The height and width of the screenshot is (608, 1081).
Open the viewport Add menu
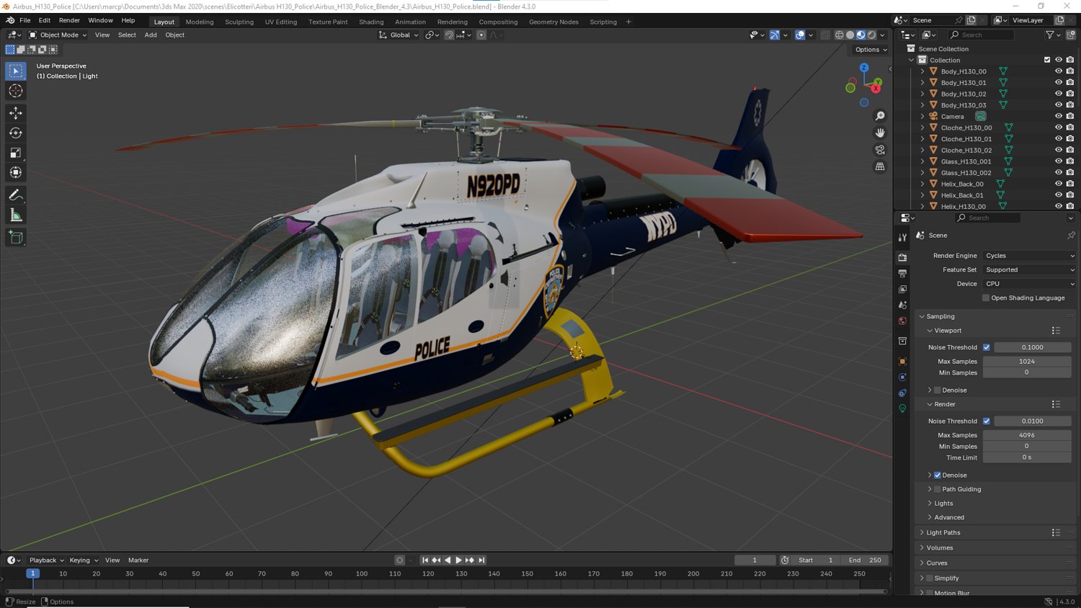pos(151,35)
